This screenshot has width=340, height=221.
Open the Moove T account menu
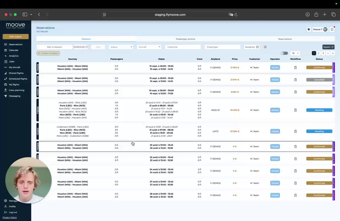(x=320, y=29)
